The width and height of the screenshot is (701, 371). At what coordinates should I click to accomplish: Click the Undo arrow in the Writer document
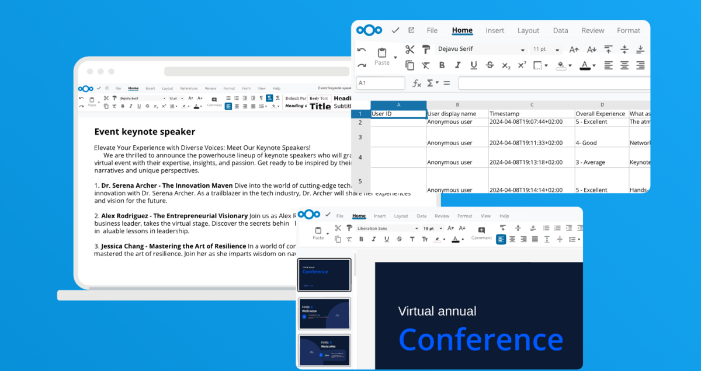[x=81, y=97]
